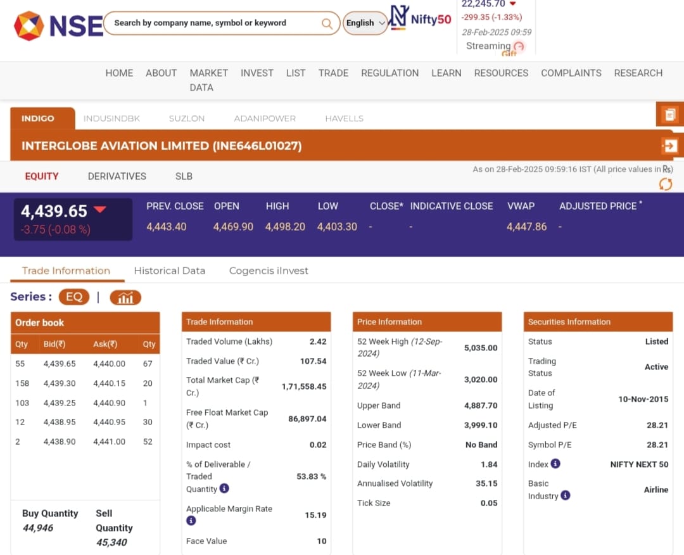Click arrow icon on Interglobe Aviation header
The width and height of the screenshot is (684, 555).
[x=669, y=146]
